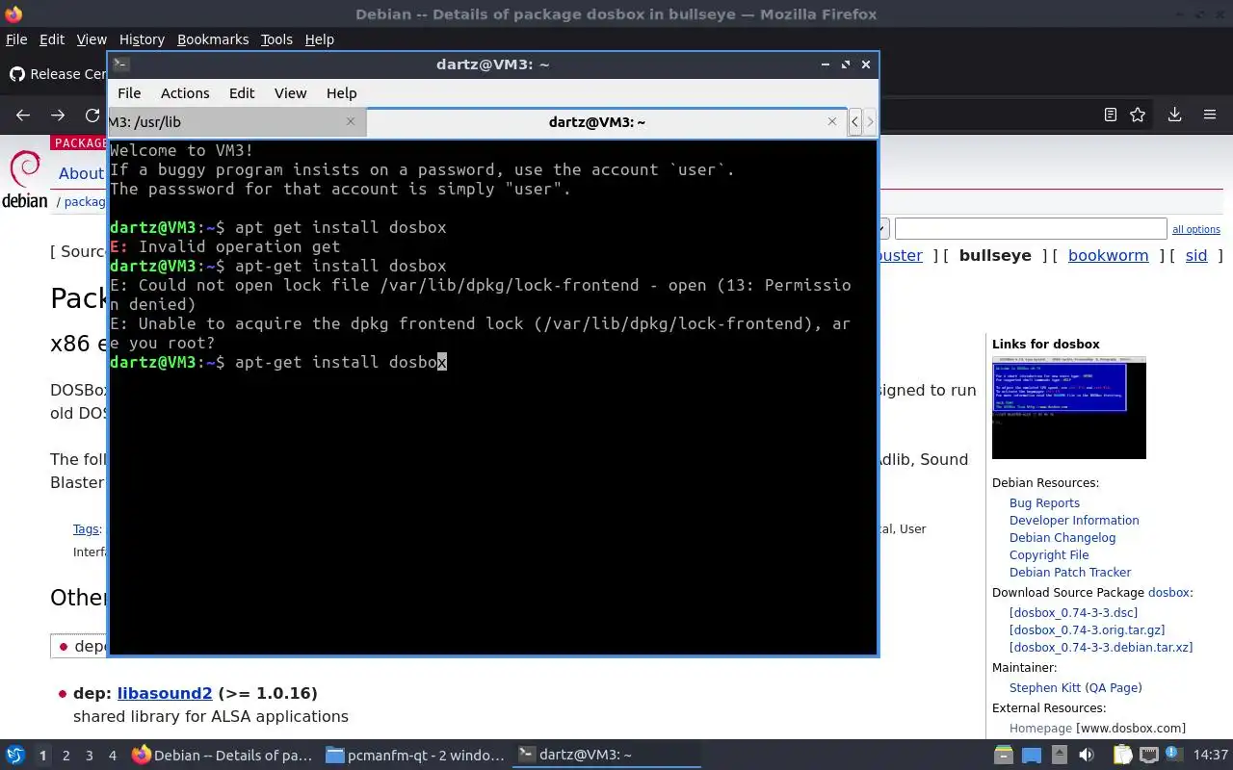Open source package dosbox link
1233x770 pixels.
pos(1168,593)
